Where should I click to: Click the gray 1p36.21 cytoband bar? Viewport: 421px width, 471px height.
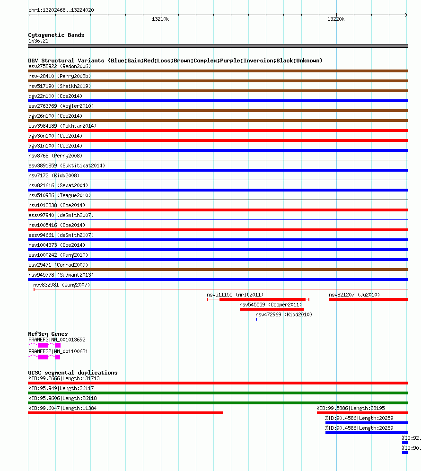coord(218,46)
